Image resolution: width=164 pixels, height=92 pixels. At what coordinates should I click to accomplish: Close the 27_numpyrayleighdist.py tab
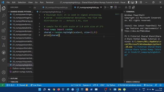(101, 7)
